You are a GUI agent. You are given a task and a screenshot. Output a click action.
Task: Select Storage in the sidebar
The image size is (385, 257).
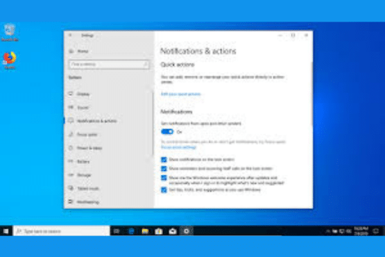pyautogui.click(x=84, y=175)
